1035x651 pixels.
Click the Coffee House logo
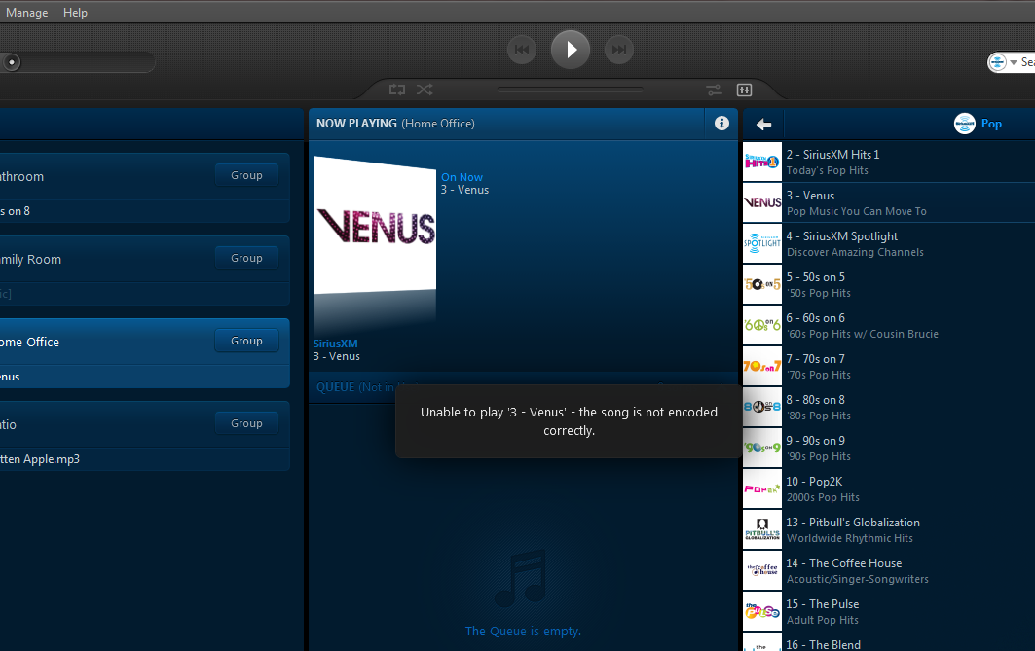762,570
